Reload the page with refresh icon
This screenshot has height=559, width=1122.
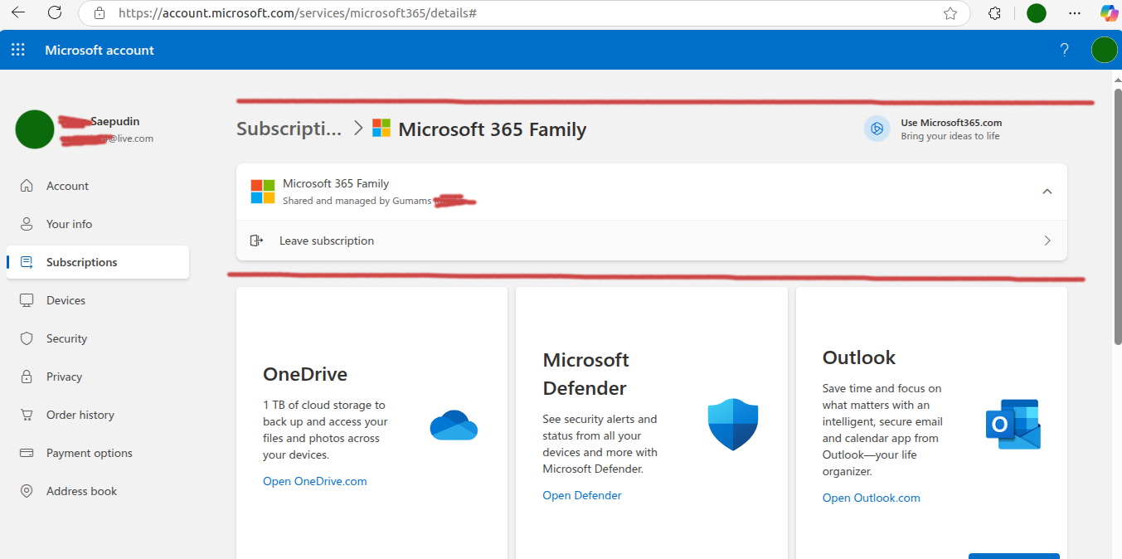pos(55,13)
